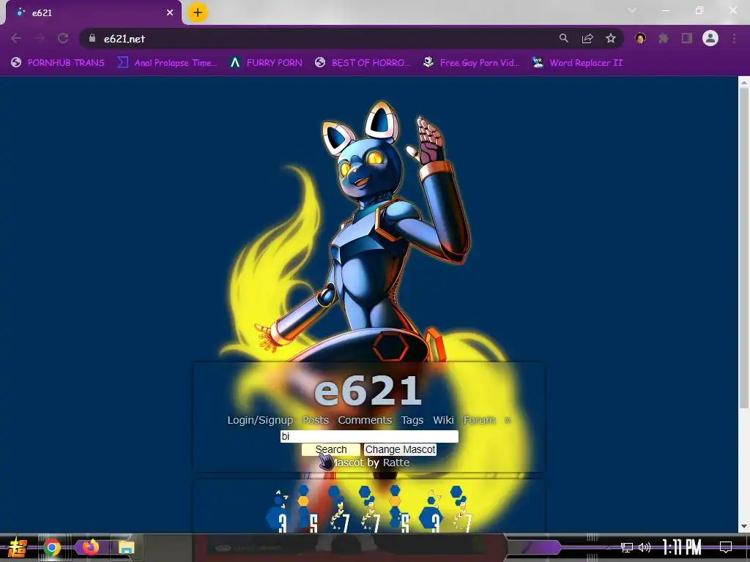The width and height of the screenshot is (750, 562).
Task: Open the Tags link
Action: pyautogui.click(x=412, y=420)
